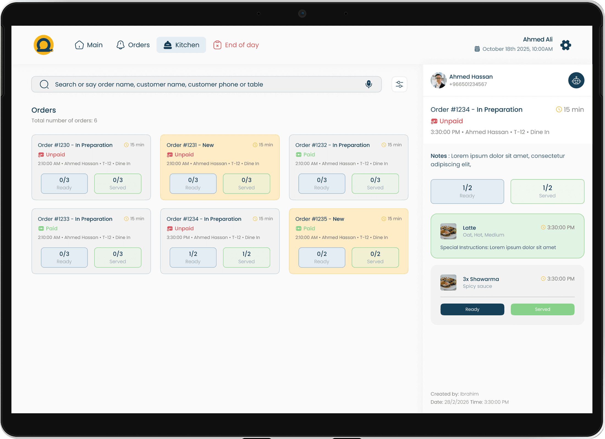
Task: Open the AI assistant robot icon
Action: [x=576, y=80]
